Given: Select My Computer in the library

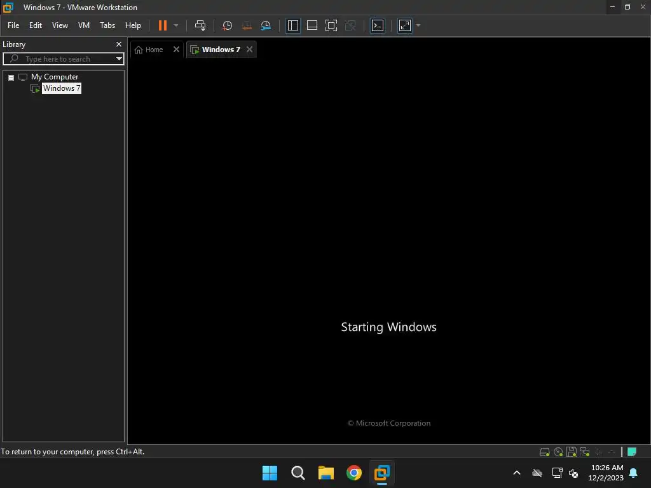Looking at the screenshot, I should 55,77.
